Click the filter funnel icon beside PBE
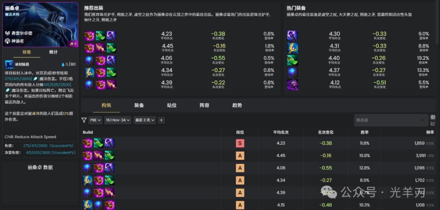The image size is (440, 210). click(x=84, y=120)
